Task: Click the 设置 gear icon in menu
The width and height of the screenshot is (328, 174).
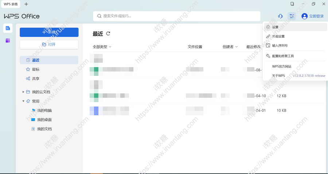Action: 268,27
